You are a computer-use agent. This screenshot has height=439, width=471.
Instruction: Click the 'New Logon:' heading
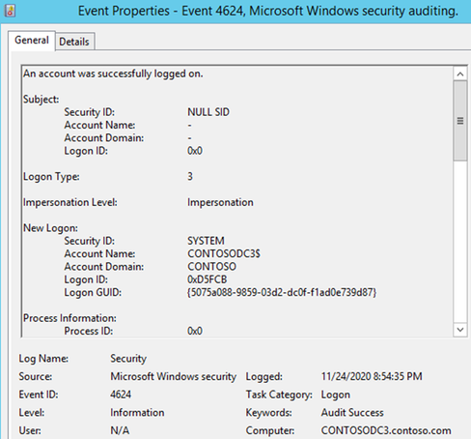50,228
